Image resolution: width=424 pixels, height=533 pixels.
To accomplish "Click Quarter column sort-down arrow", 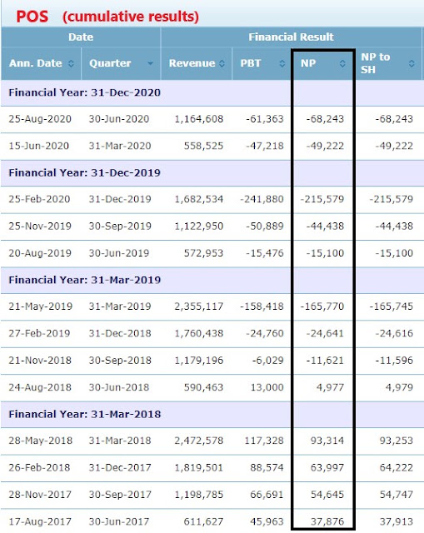I will click(x=150, y=63).
